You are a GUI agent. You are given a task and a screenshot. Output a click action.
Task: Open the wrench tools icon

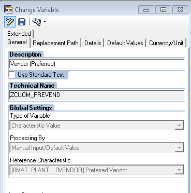(37, 22)
